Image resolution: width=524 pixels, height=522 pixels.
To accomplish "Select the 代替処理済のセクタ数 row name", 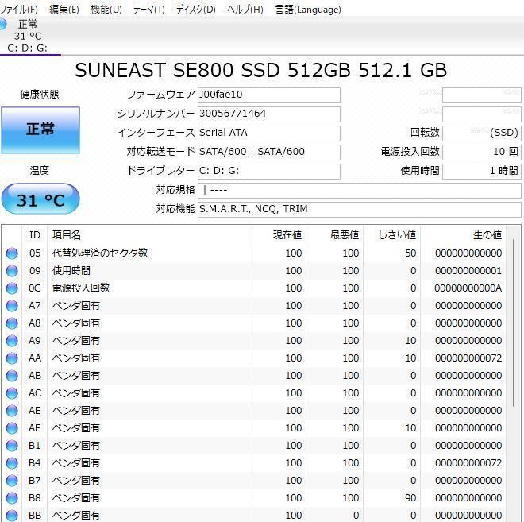I will (100, 253).
